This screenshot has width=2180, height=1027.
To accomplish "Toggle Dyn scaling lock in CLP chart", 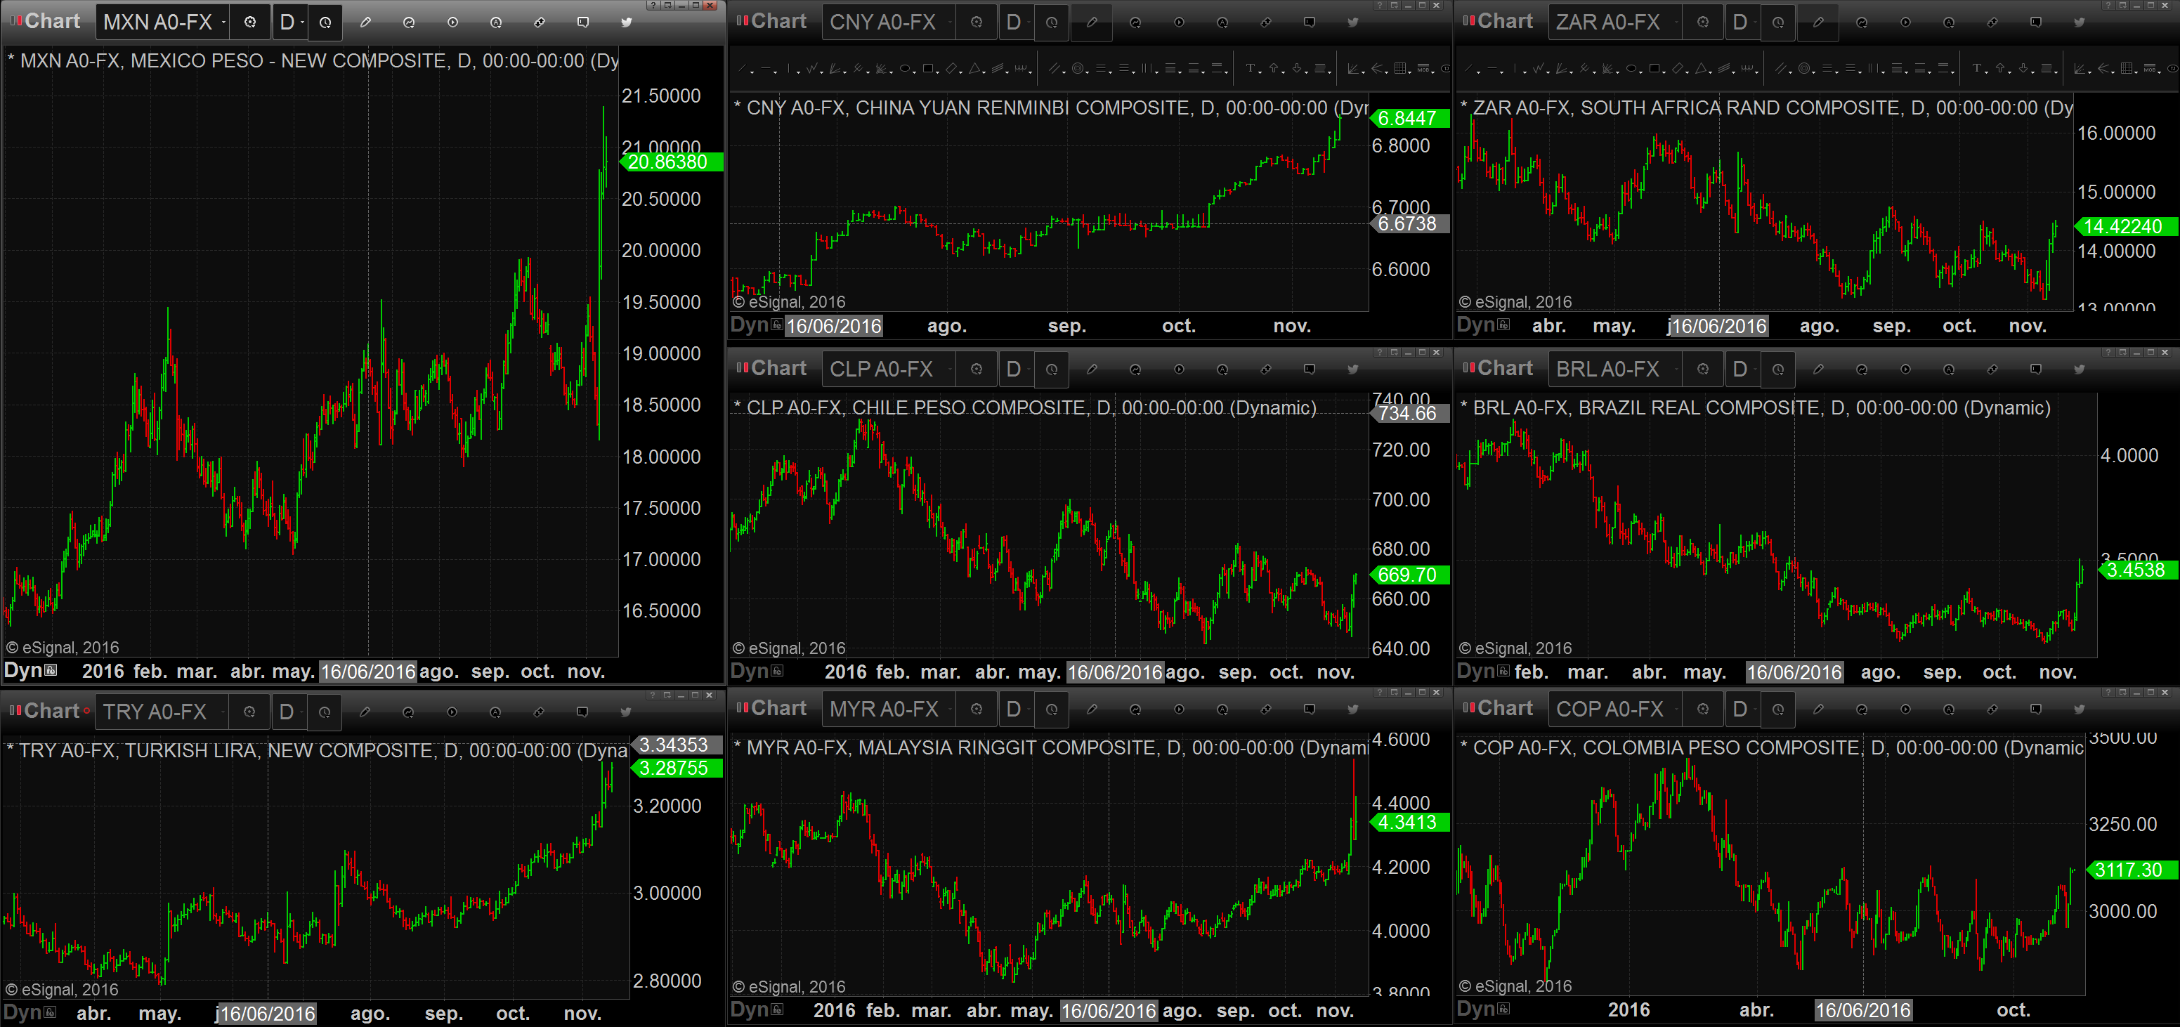I will point(778,671).
